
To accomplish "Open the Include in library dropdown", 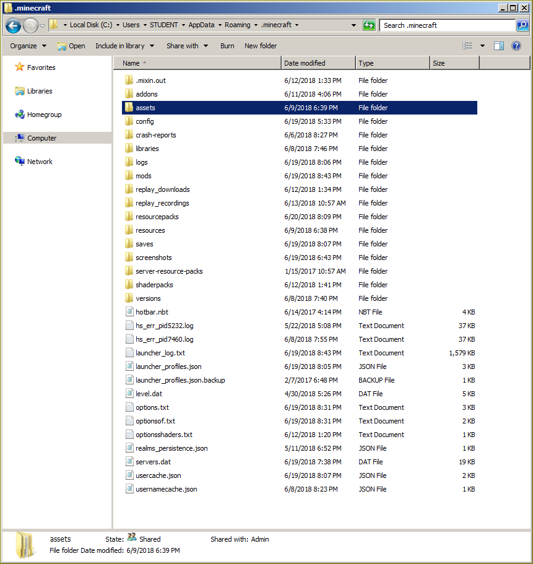I will click(124, 46).
